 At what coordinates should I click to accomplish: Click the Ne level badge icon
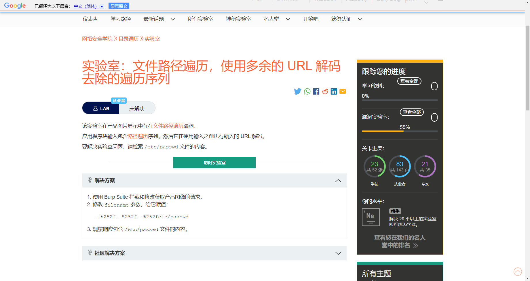point(371,217)
